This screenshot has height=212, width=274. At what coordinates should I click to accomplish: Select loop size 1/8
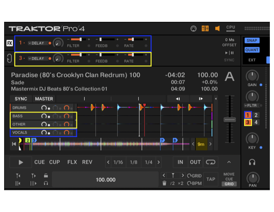point(134,162)
